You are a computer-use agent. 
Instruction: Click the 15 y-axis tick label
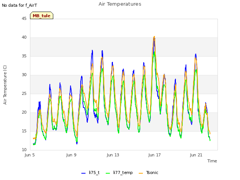(24, 131)
